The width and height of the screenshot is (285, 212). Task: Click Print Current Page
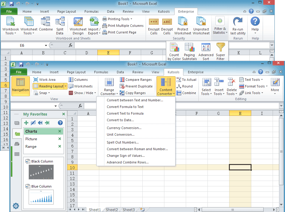tap(119, 32)
